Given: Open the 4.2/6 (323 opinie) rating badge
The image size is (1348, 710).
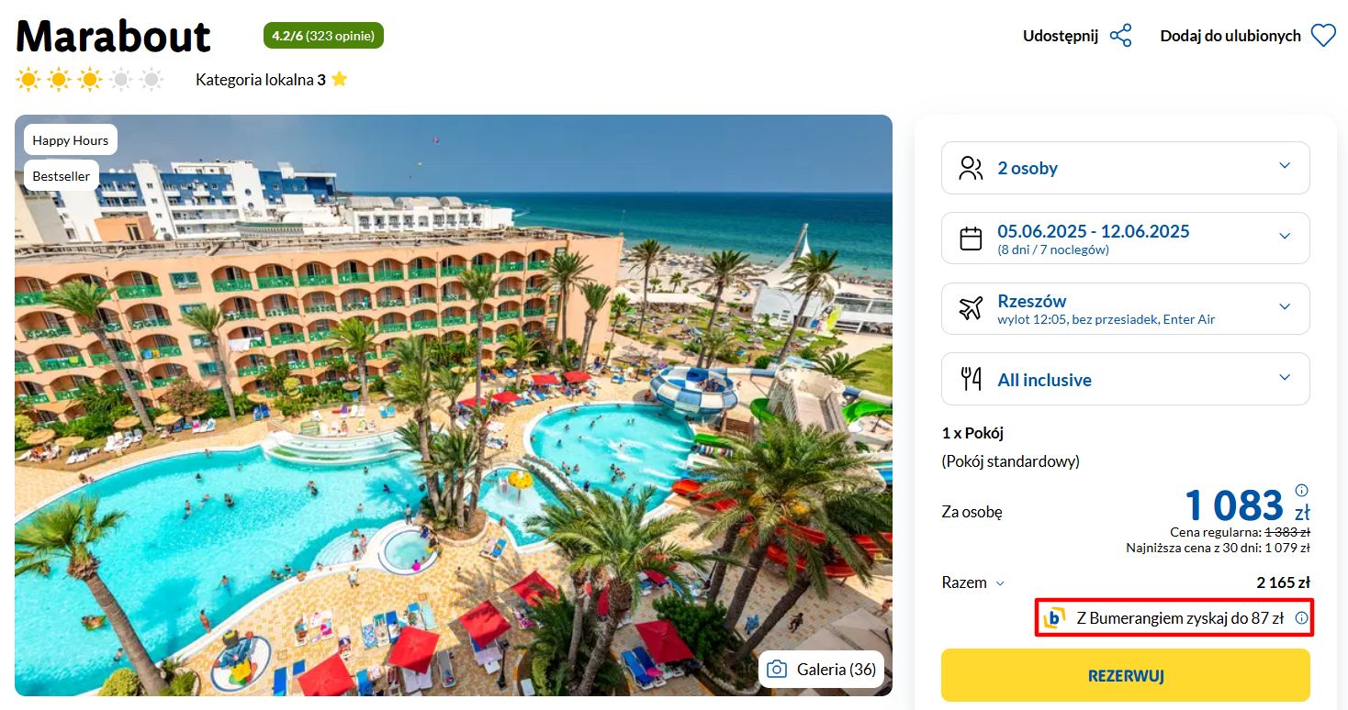Looking at the screenshot, I should [323, 36].
